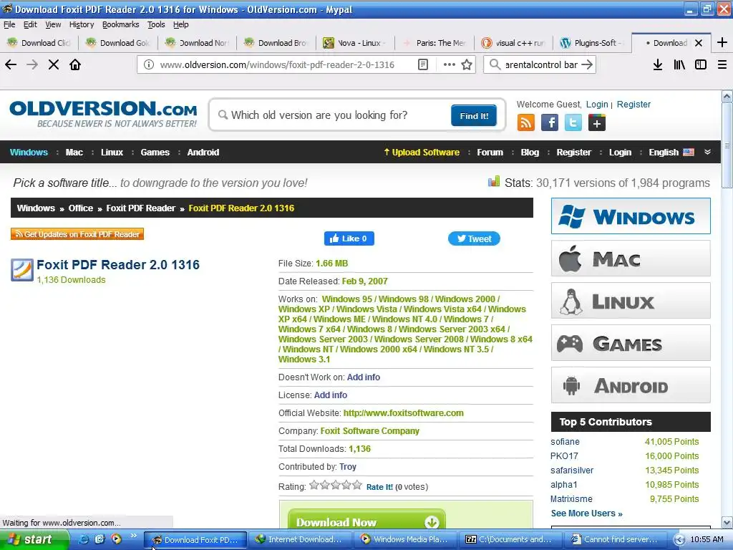Screen dimensions: 733x550
Task: Open the Linux category sidebar banner
Action: click(x=631, y=301)
